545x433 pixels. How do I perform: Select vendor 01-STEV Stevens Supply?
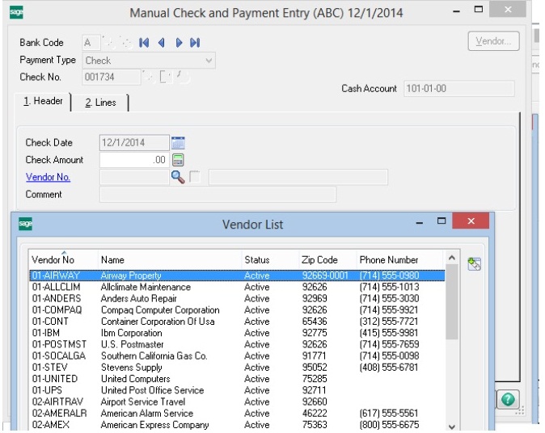237,368
